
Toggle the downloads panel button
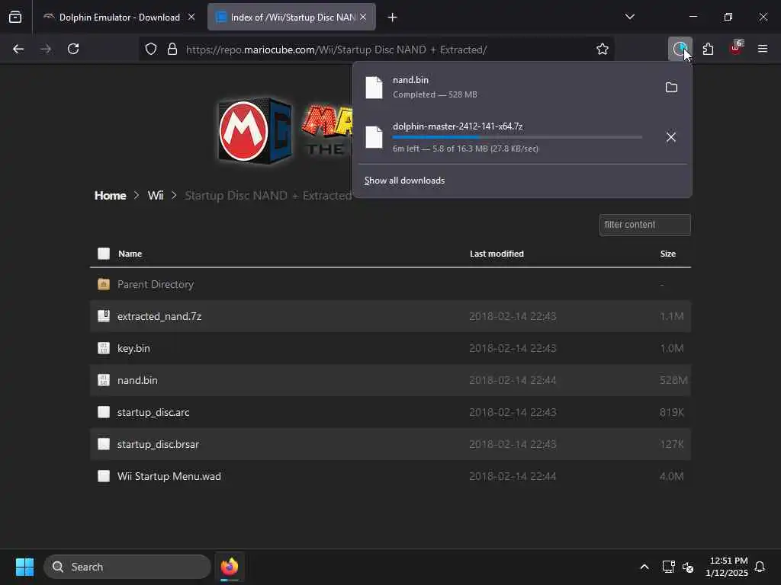tap(680, 50)
